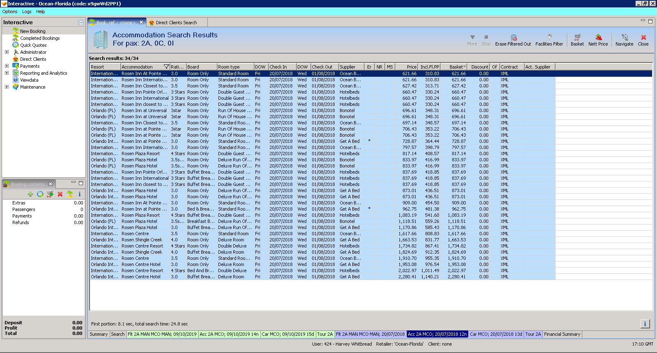Open the Facilities Filter funnel
The image size is (657, 353).
pos(549,37)
